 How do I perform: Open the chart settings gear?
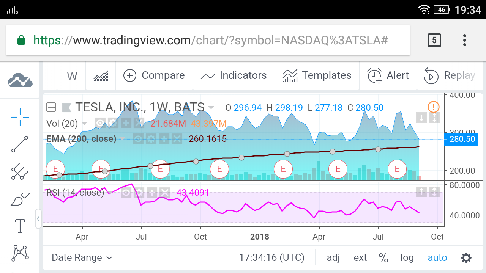[x=466, y=258]
